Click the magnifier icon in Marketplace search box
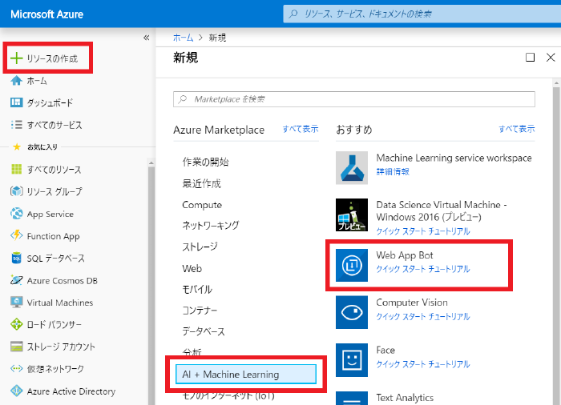The height and width of the screenshot is (405, 561). (x=183, y=99)
